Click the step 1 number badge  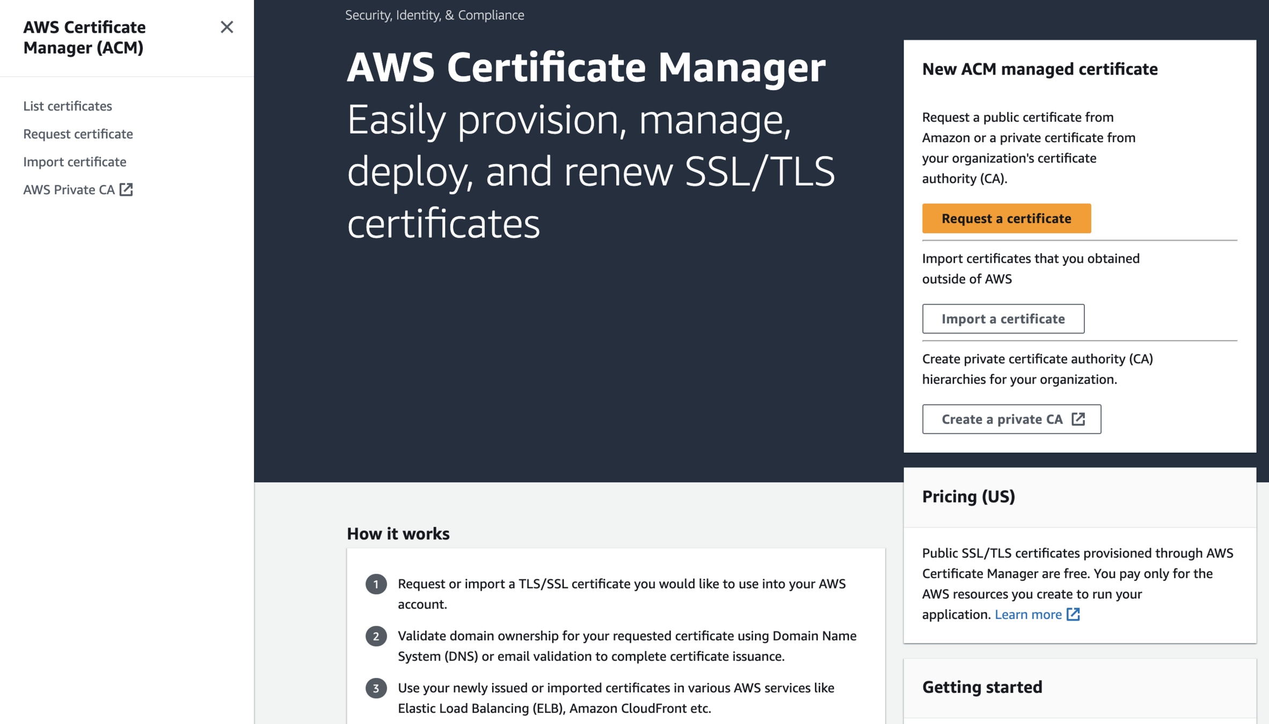pyautogui.click(x=376, y=584)
